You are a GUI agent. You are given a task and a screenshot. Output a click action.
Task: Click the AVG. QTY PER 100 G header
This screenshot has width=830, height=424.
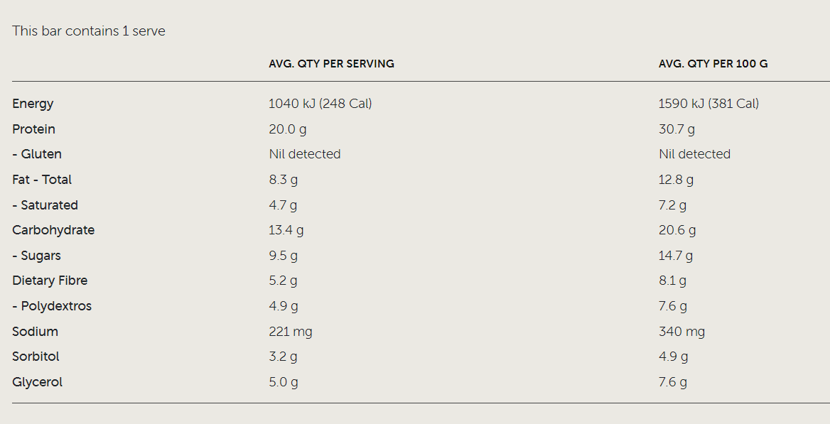tap(713, 64)
